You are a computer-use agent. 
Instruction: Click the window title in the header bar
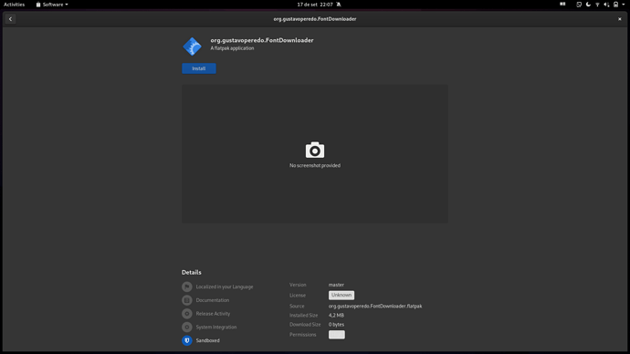pos(315,19)
